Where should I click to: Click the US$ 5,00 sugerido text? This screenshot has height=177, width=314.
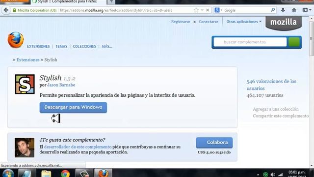214,152
